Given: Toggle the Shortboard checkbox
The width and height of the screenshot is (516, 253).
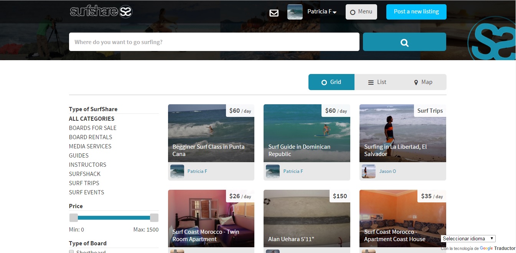Looking at the screenshot, I should (71, 252).
